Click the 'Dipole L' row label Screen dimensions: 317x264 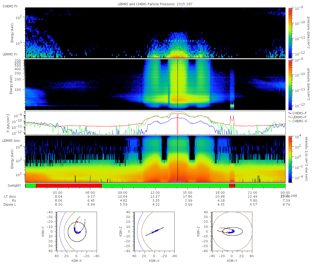[10, 204]
